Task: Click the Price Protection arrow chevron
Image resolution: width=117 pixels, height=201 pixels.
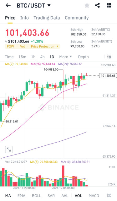Action: click(x=58, y=46)
